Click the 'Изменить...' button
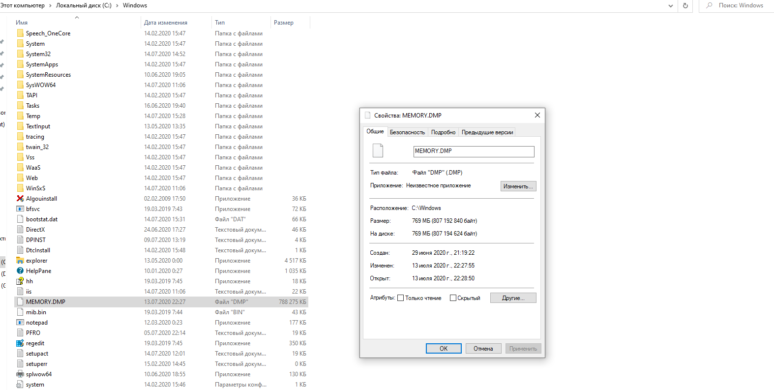 [x=518, y=186]
